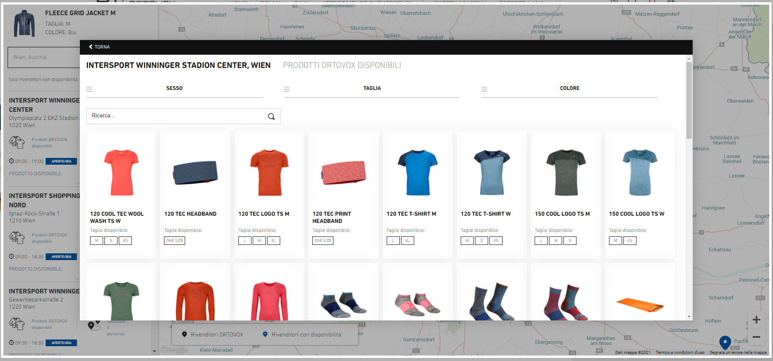
Task: Click the Wien, Austria location field
Action: [x=44, y=57]
